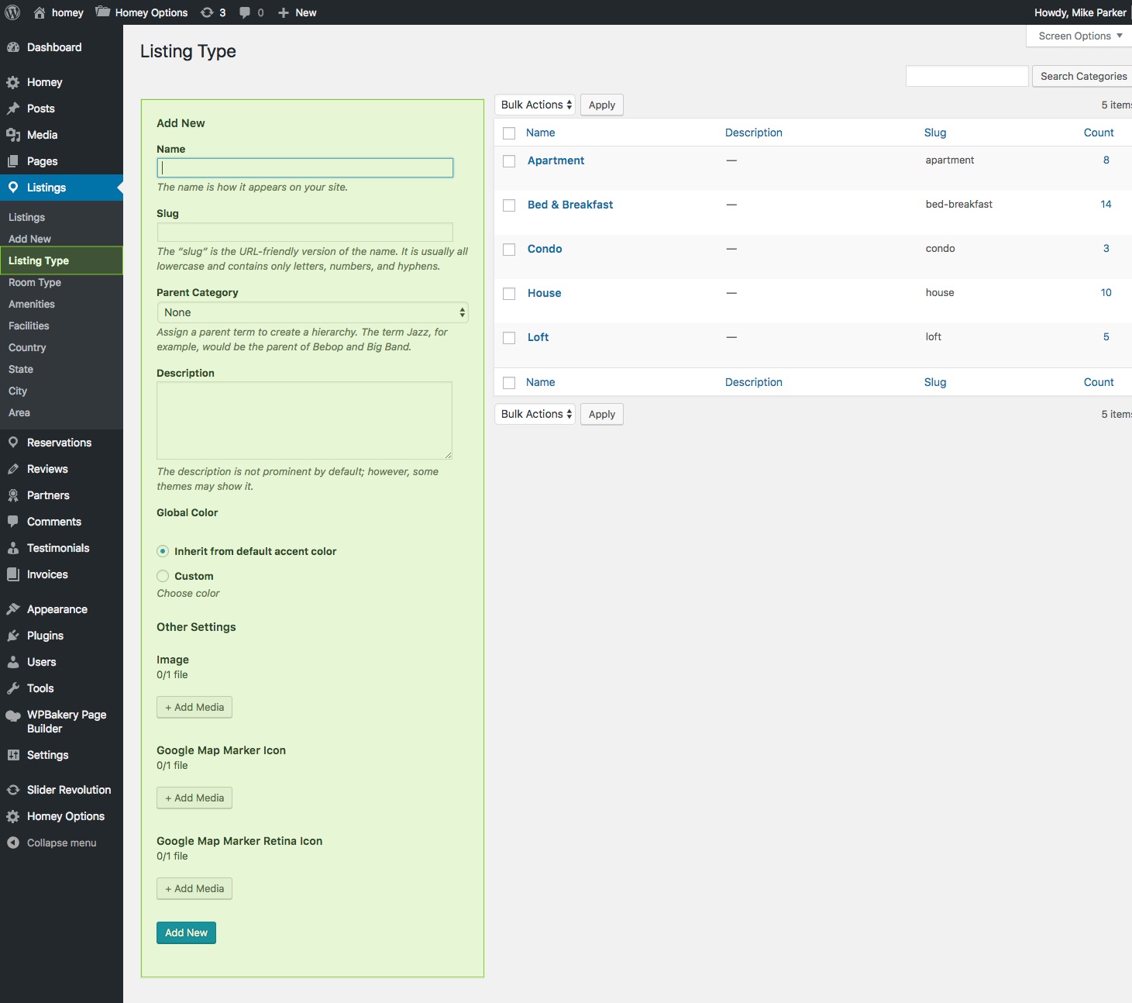
Task: Open the Apartment listing type link
Action: coord(556,160)
